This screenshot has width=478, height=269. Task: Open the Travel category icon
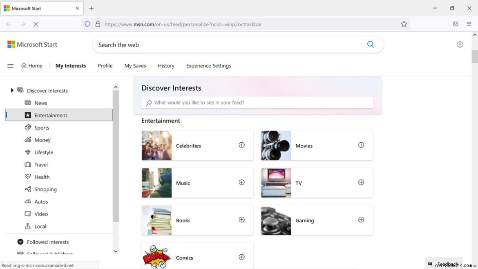pos(27,164)
